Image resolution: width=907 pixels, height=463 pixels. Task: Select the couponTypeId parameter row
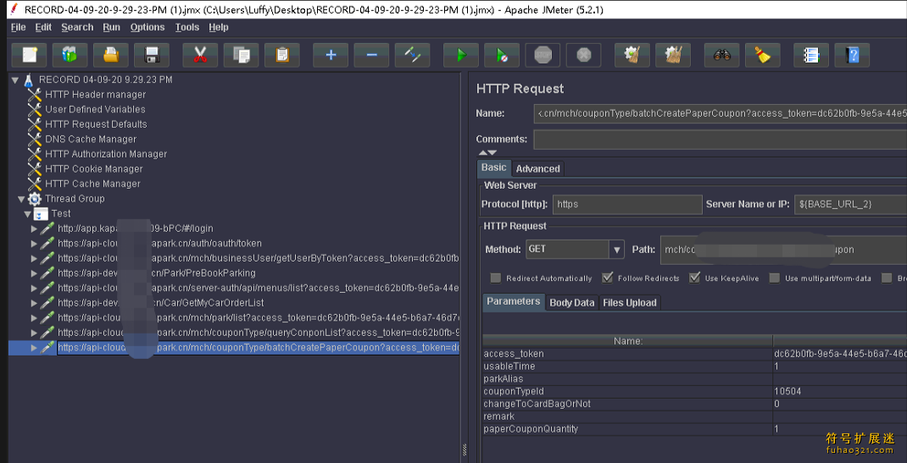(695, 391)
